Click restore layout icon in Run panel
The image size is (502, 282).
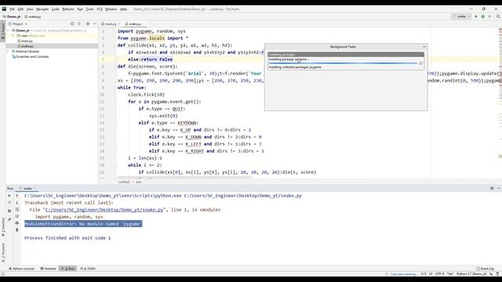9,211
